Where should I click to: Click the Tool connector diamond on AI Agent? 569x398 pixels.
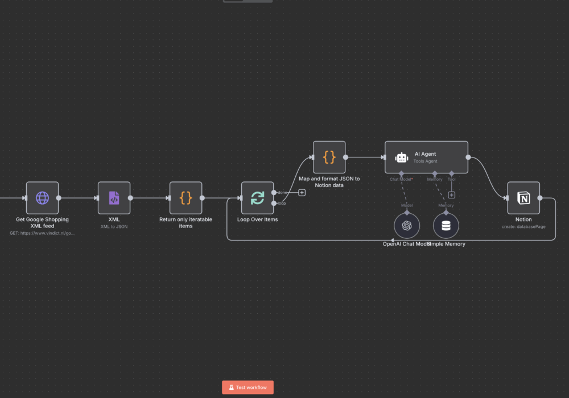pyautogui.click(x=452, y=173)
